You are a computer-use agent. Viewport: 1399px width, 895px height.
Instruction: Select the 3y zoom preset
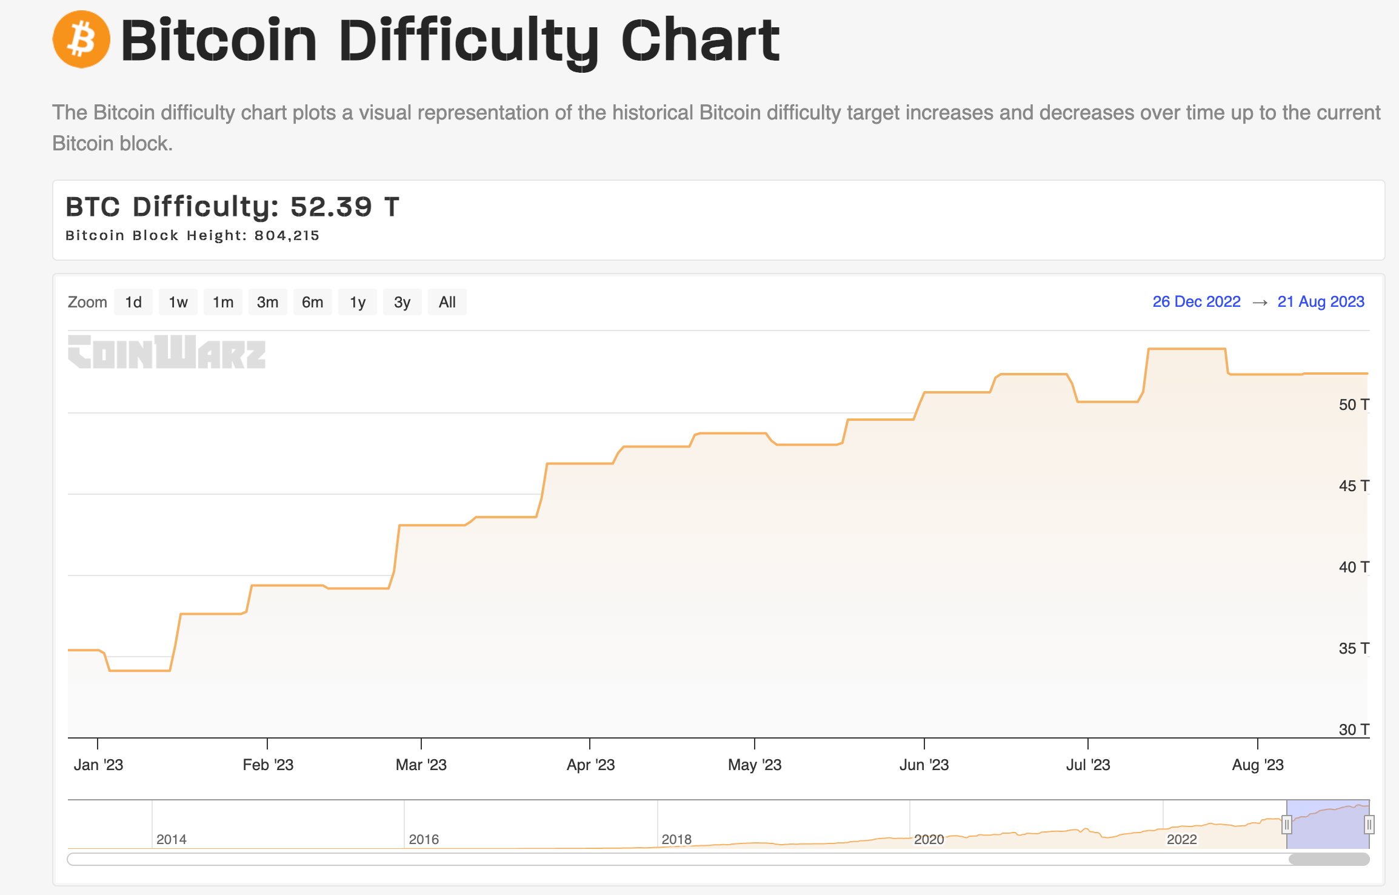tap(402, 301)
